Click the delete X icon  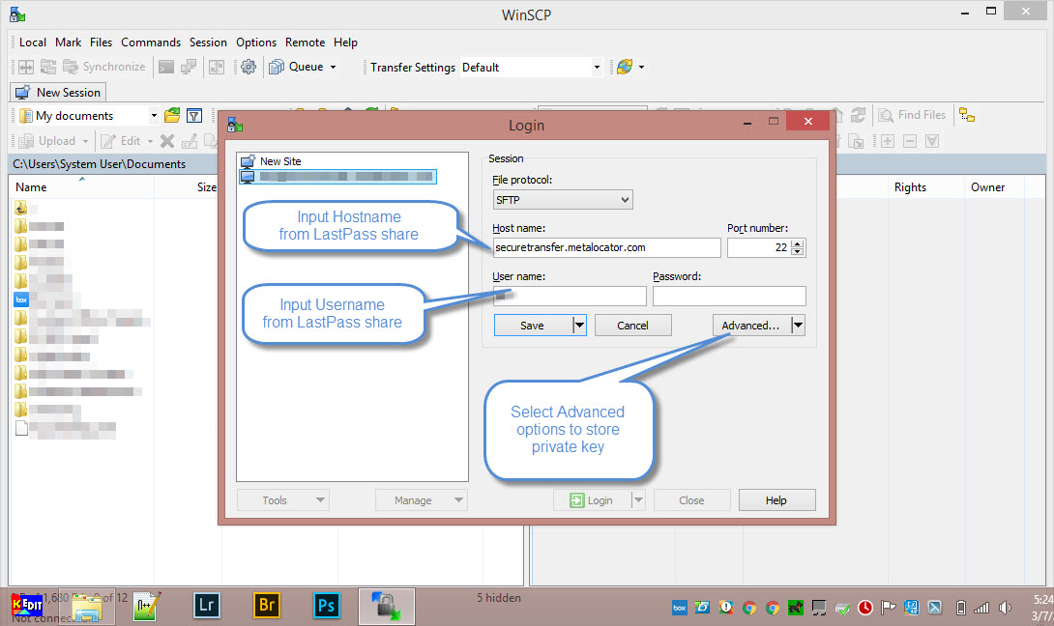167,141
